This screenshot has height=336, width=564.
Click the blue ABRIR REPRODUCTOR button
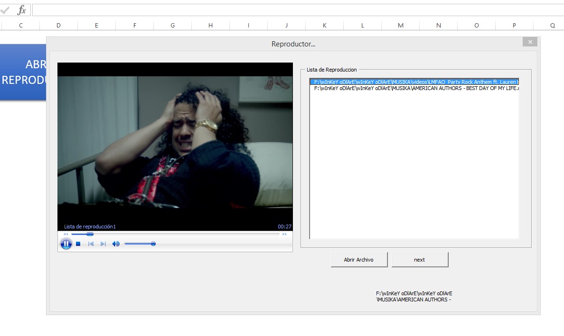(23, 72)
